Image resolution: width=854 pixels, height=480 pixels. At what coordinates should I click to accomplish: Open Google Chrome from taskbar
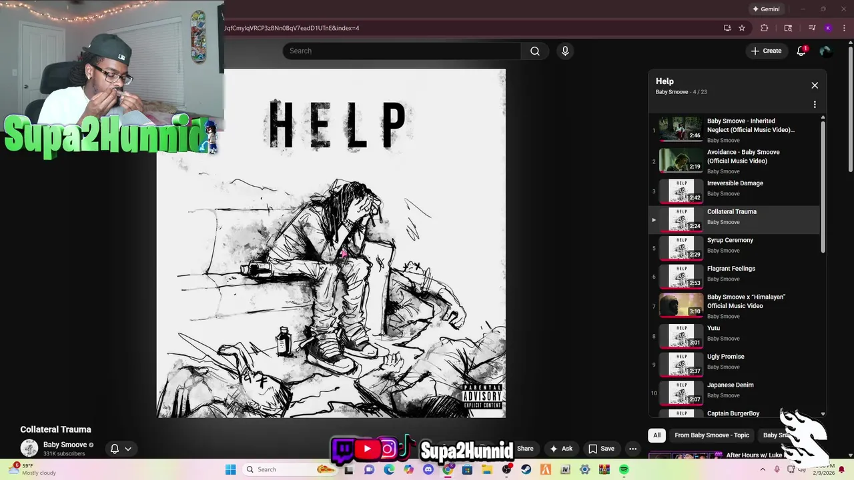click(448, 469)
